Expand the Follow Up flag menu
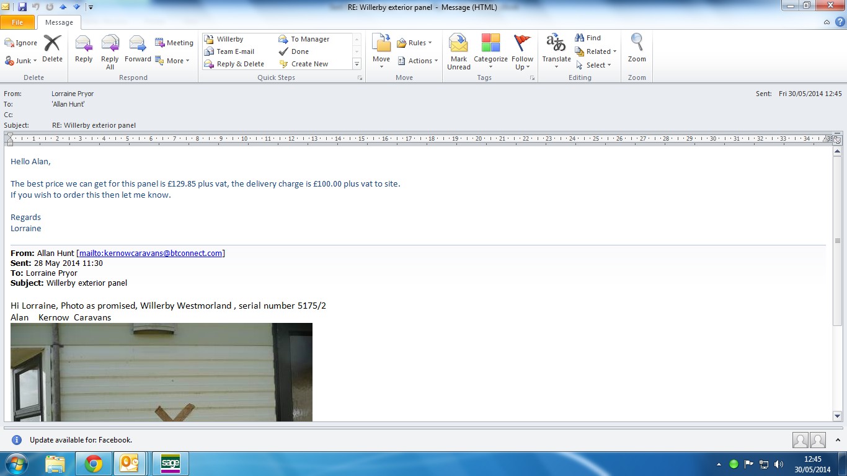The height and width of the screenshot is (476, 847). (522, 51)
